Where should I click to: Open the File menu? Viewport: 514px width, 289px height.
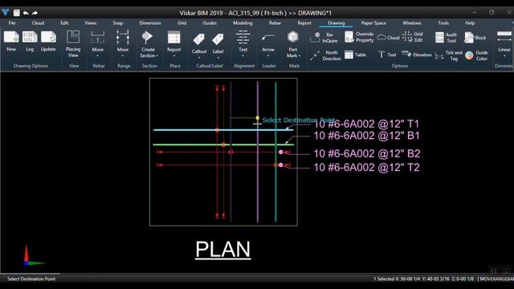coord(12,23)
